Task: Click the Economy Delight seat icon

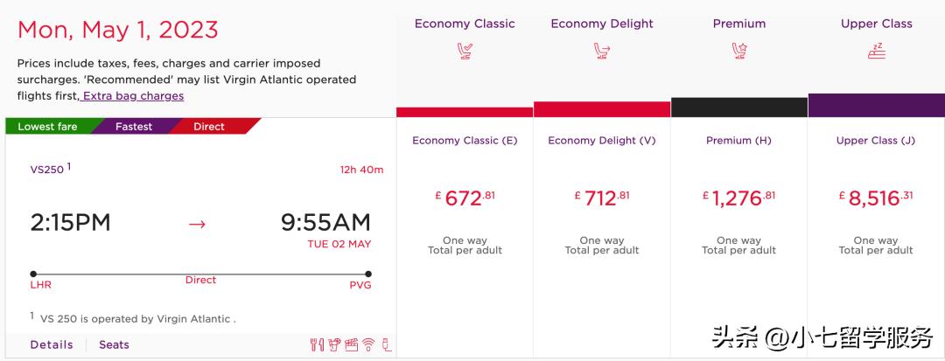Action: [602, 51]
